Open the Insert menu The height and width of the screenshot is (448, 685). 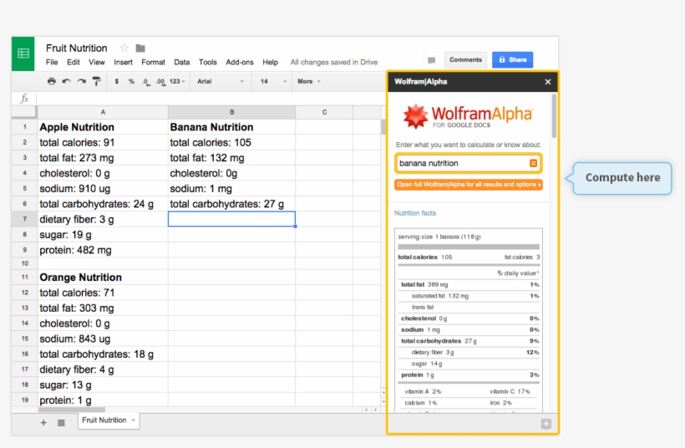click(123, 62)
